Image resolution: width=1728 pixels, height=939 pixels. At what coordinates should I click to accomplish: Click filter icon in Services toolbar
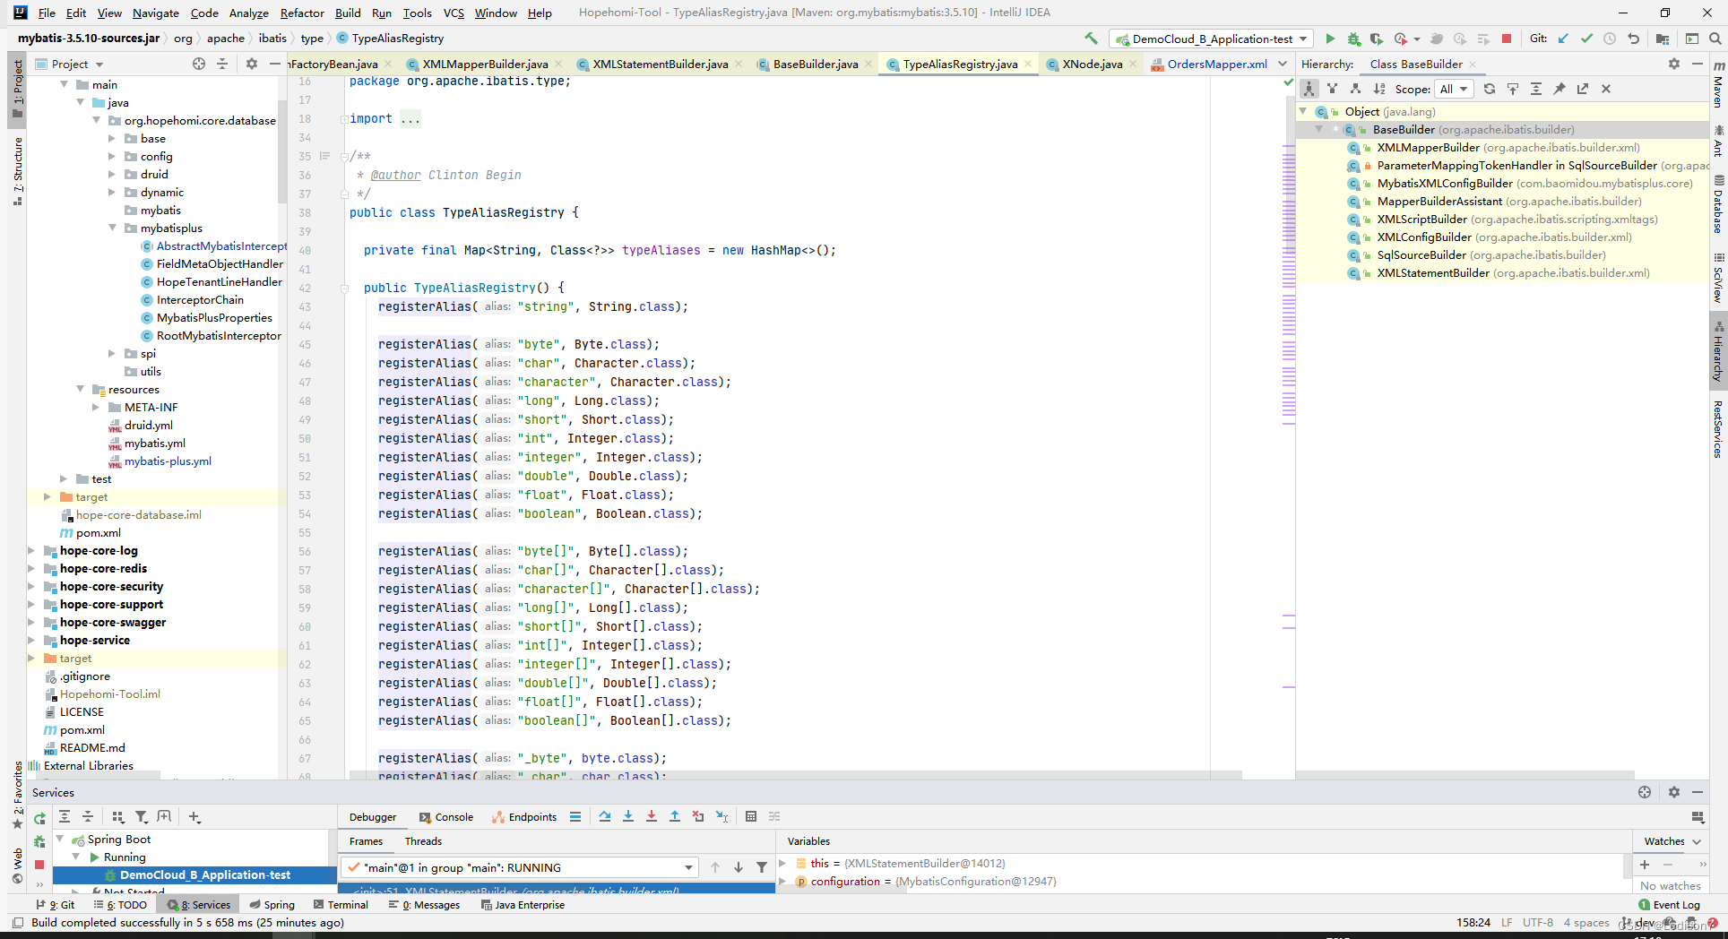pyautogui.click(x=142, y=816)
